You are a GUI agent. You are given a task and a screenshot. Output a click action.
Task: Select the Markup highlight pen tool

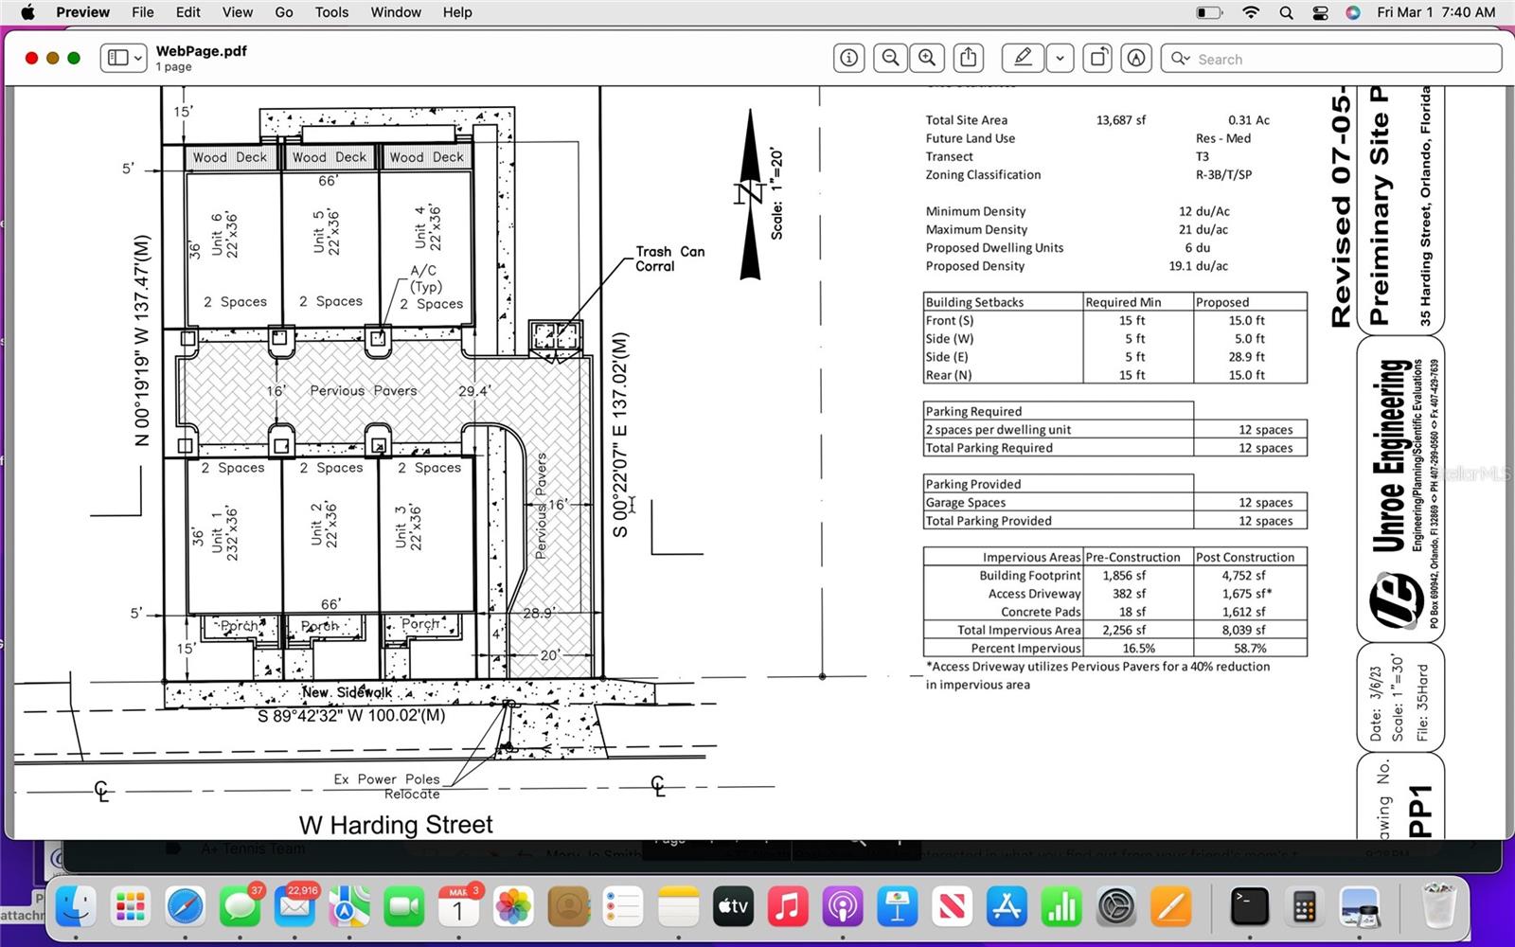pos(1023,58)
